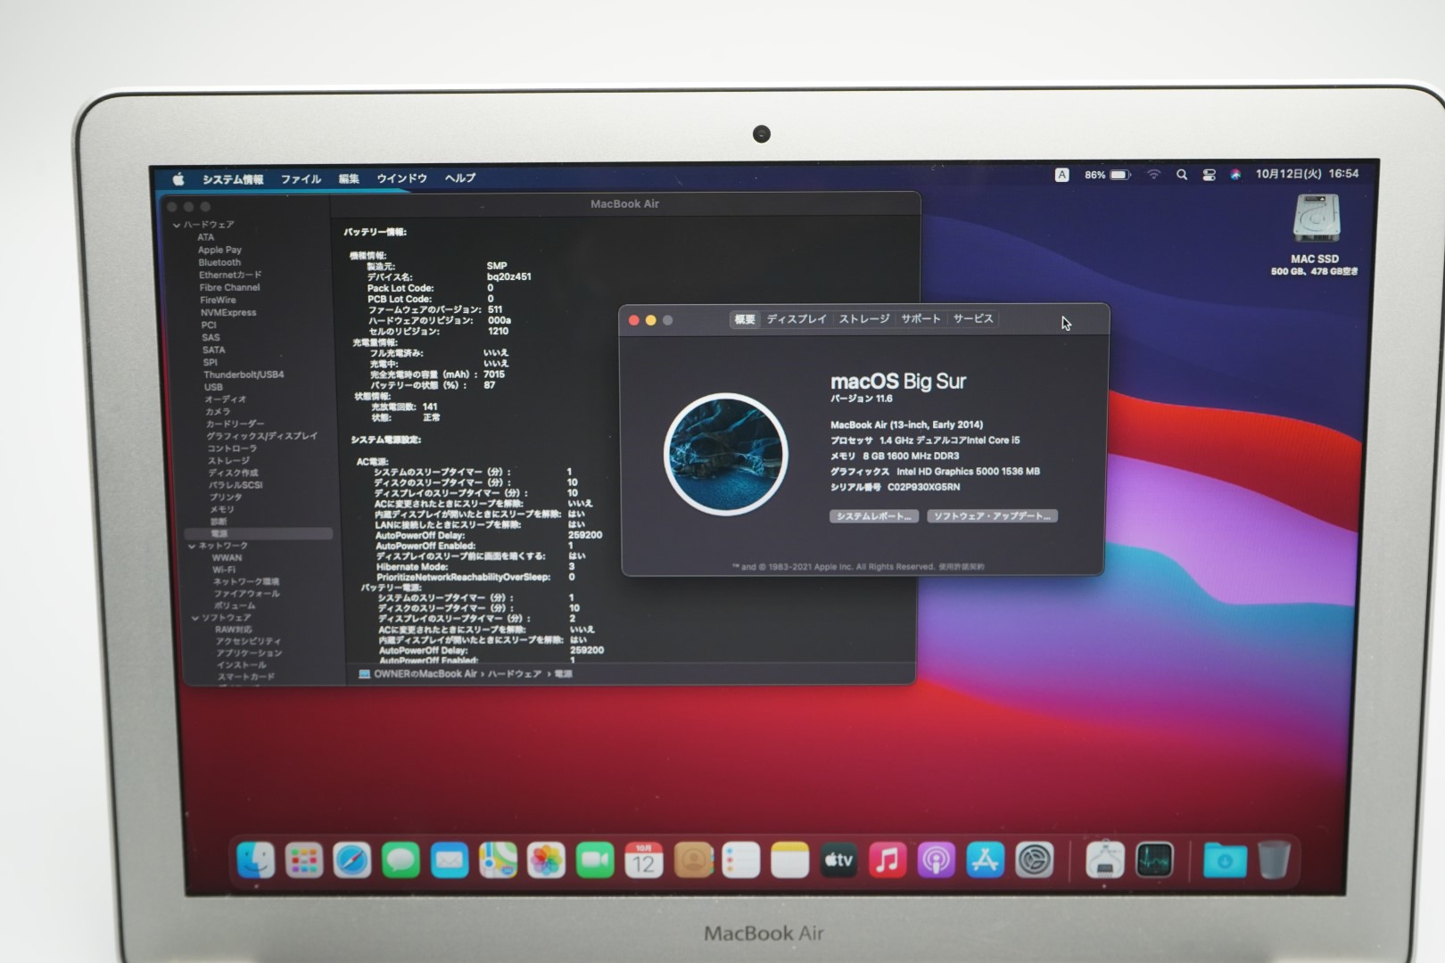This screenshot has height=963, width=1445.
Task: Select Wi-Fi under ネットワーク
Action: 224,570
